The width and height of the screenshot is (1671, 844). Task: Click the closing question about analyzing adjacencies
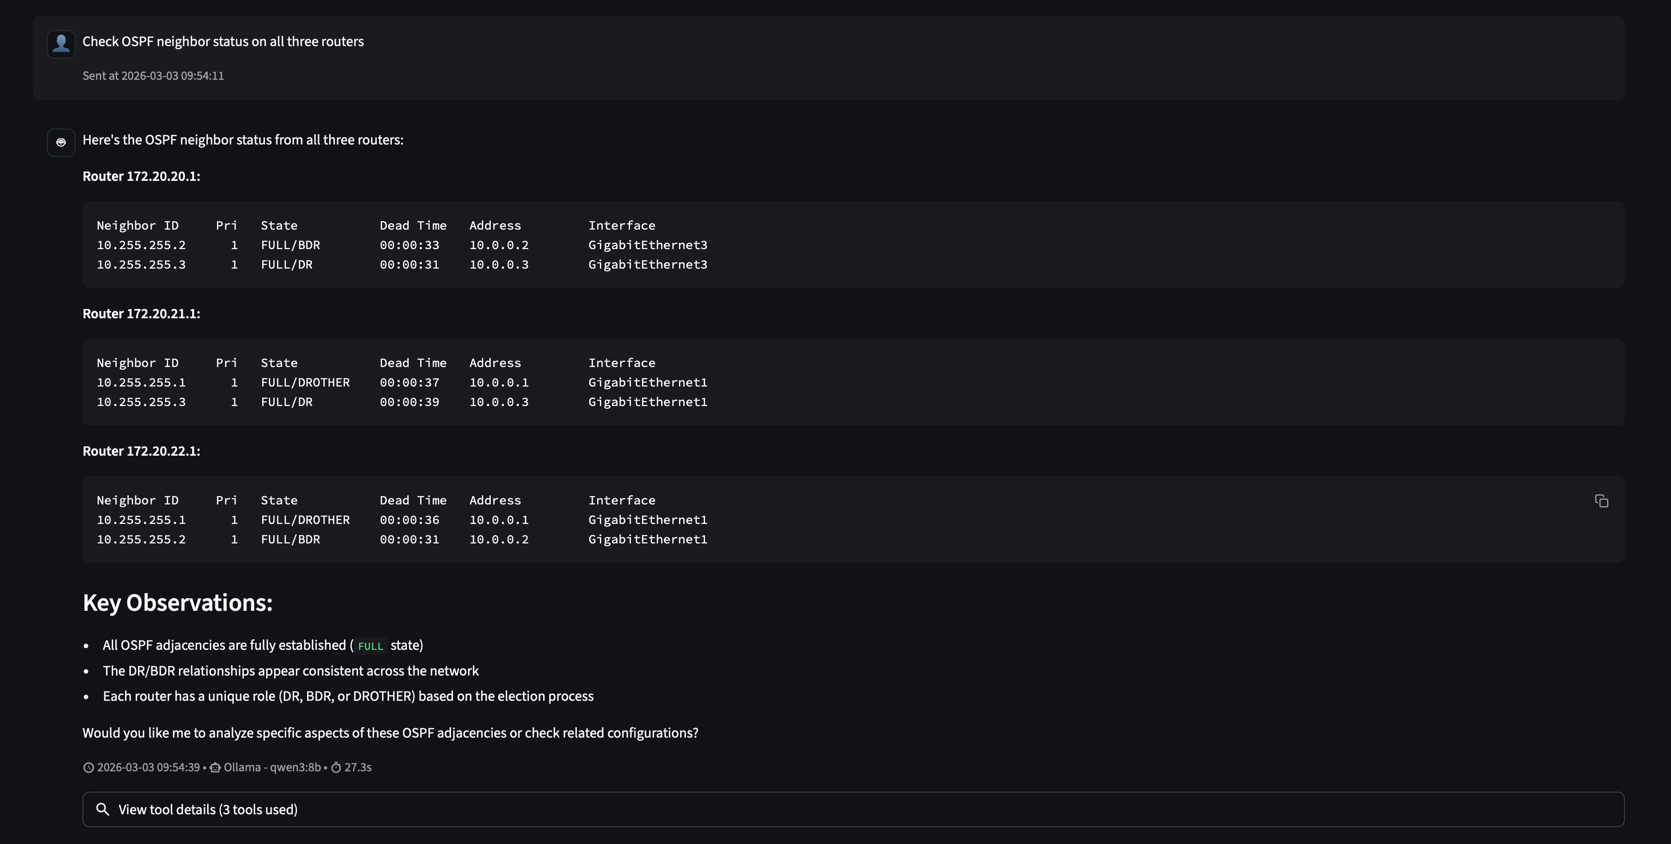(x=390, y=733)
